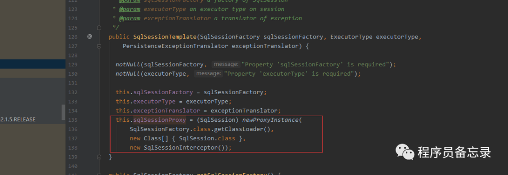Click the @param tag on line 124

click(130, 18)
